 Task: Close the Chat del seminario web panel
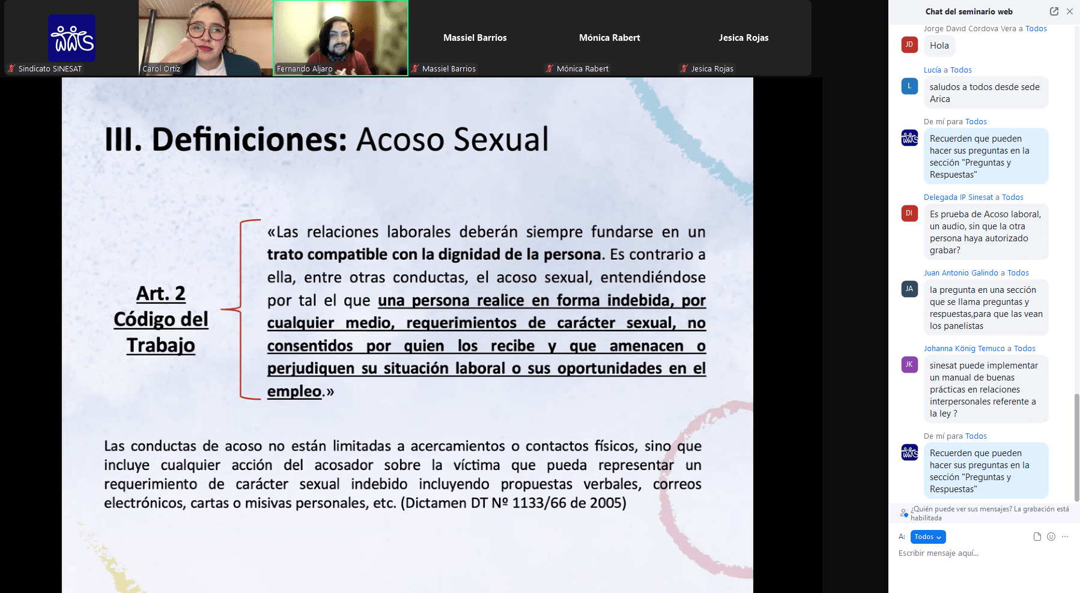pos(1070,11)
